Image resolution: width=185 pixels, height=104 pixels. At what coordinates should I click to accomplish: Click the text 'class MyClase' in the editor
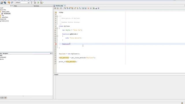[x=64, y=26]
